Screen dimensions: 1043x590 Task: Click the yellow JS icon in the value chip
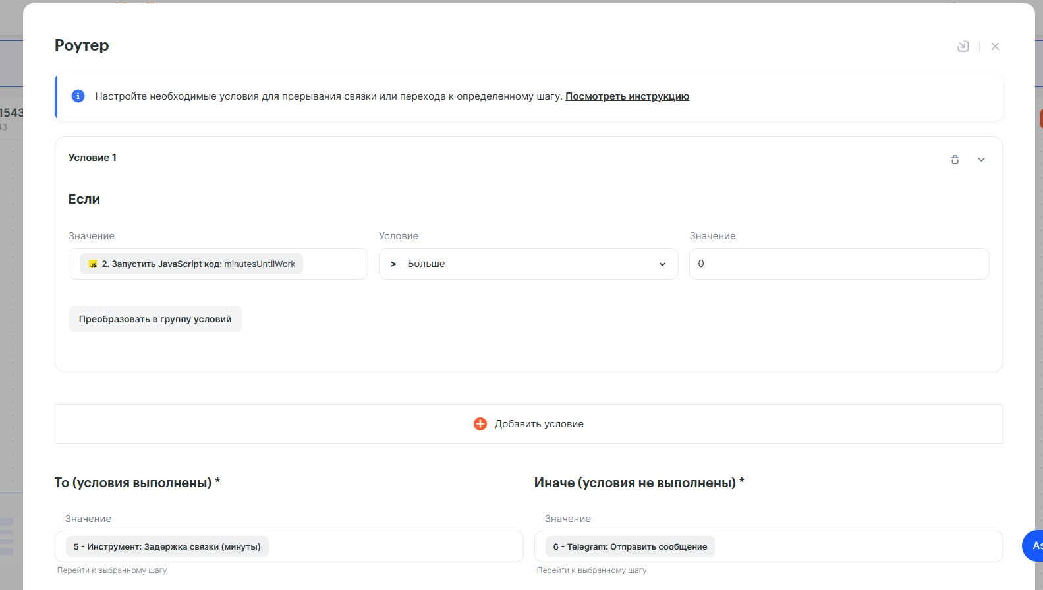[x=93, y=264]
